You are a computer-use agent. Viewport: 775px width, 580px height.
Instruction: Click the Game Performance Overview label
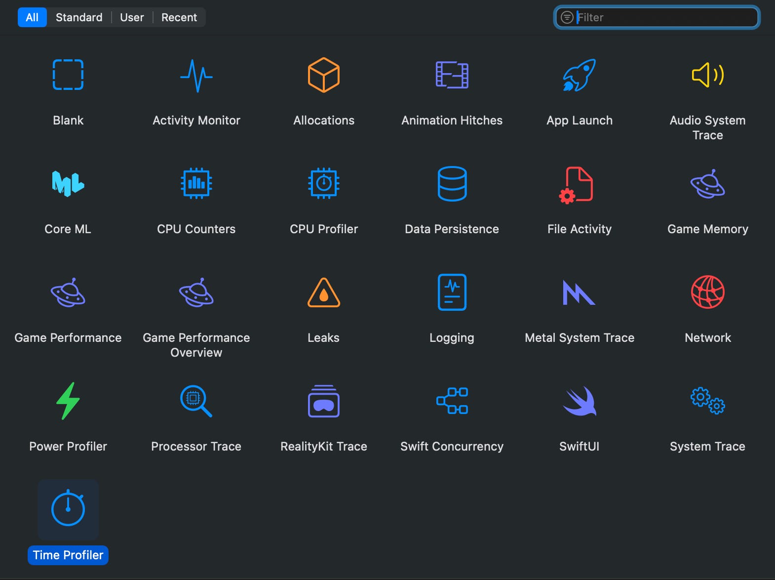pyautogui.click(x=196, y=345)
